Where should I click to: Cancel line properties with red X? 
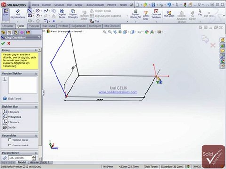[9, 43]
